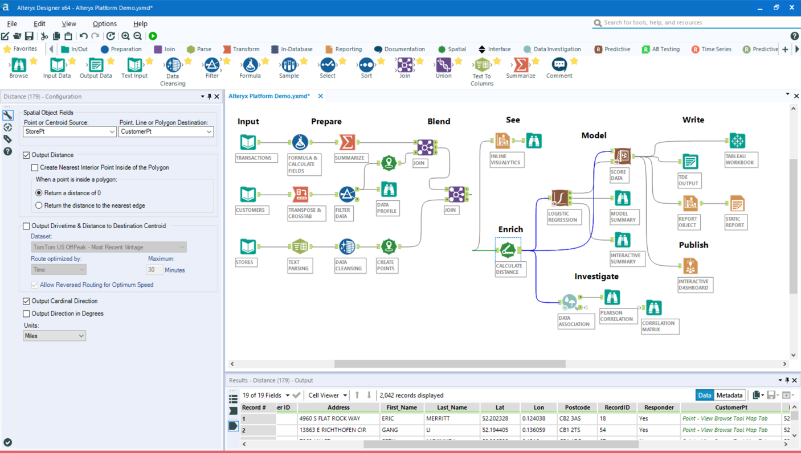Click the canvas horizontal scrollbar thumb
Viewport: 801px width, 453px height.
(449, 364)
